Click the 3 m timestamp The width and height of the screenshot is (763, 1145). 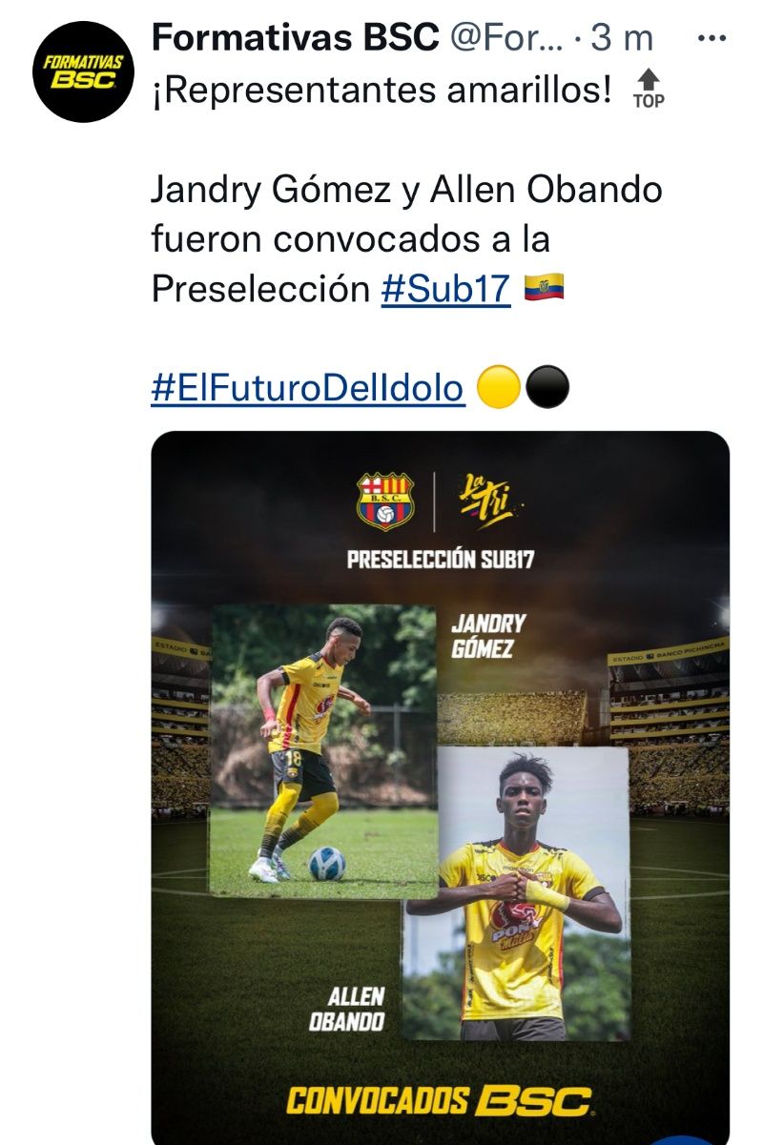coord(622,38)
